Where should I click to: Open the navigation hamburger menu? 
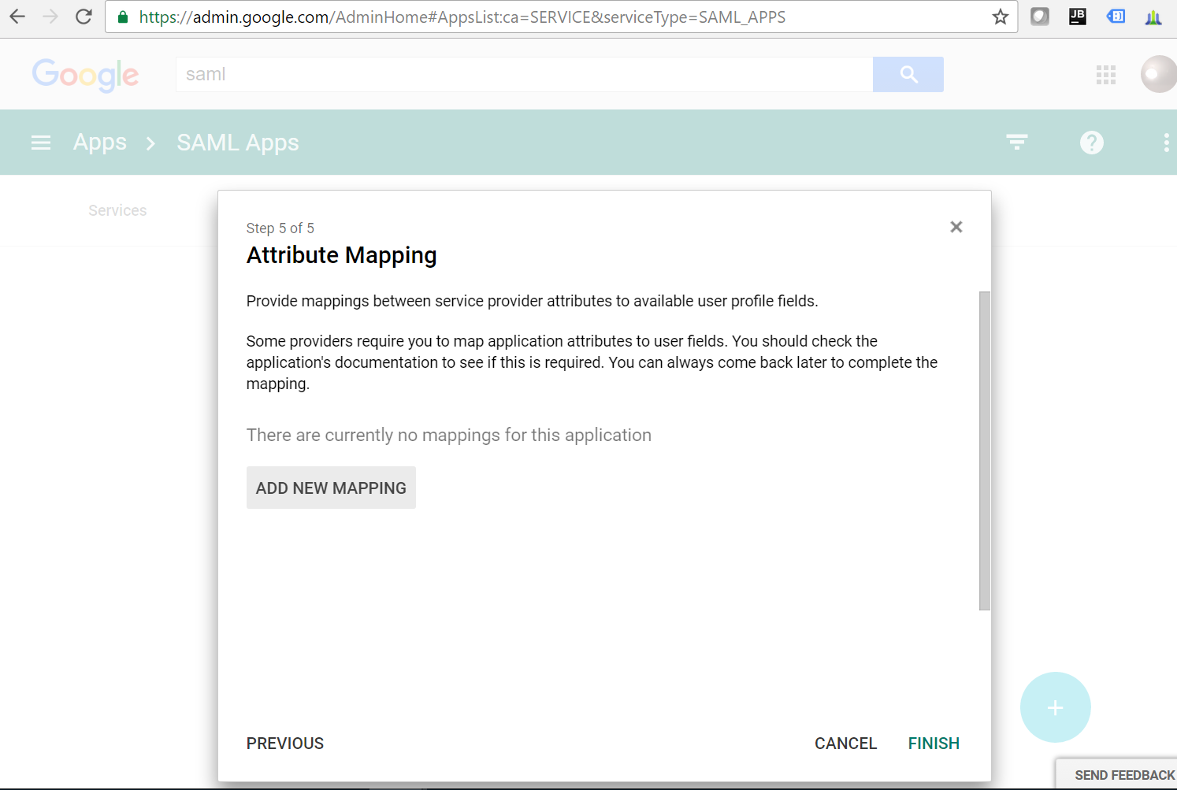click(x=41, y=143)
